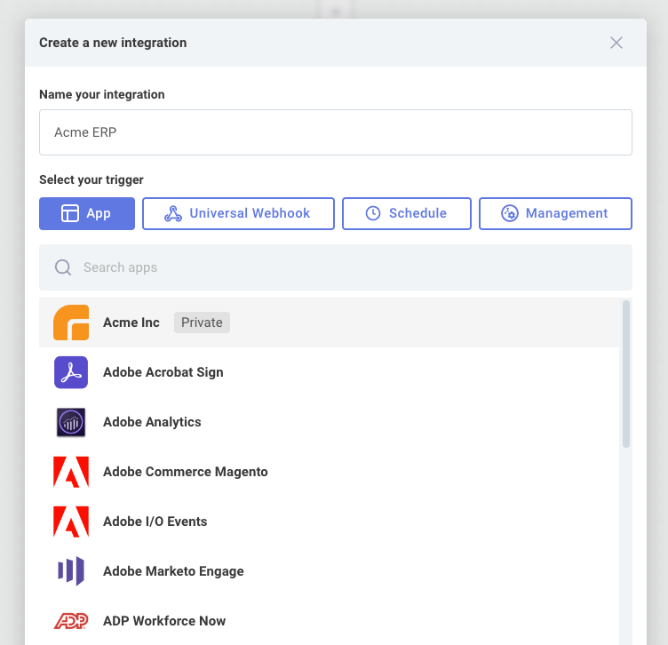668x645 pixels.
Task: Select ADP Workforce Now app
Action: coord(329,621)
